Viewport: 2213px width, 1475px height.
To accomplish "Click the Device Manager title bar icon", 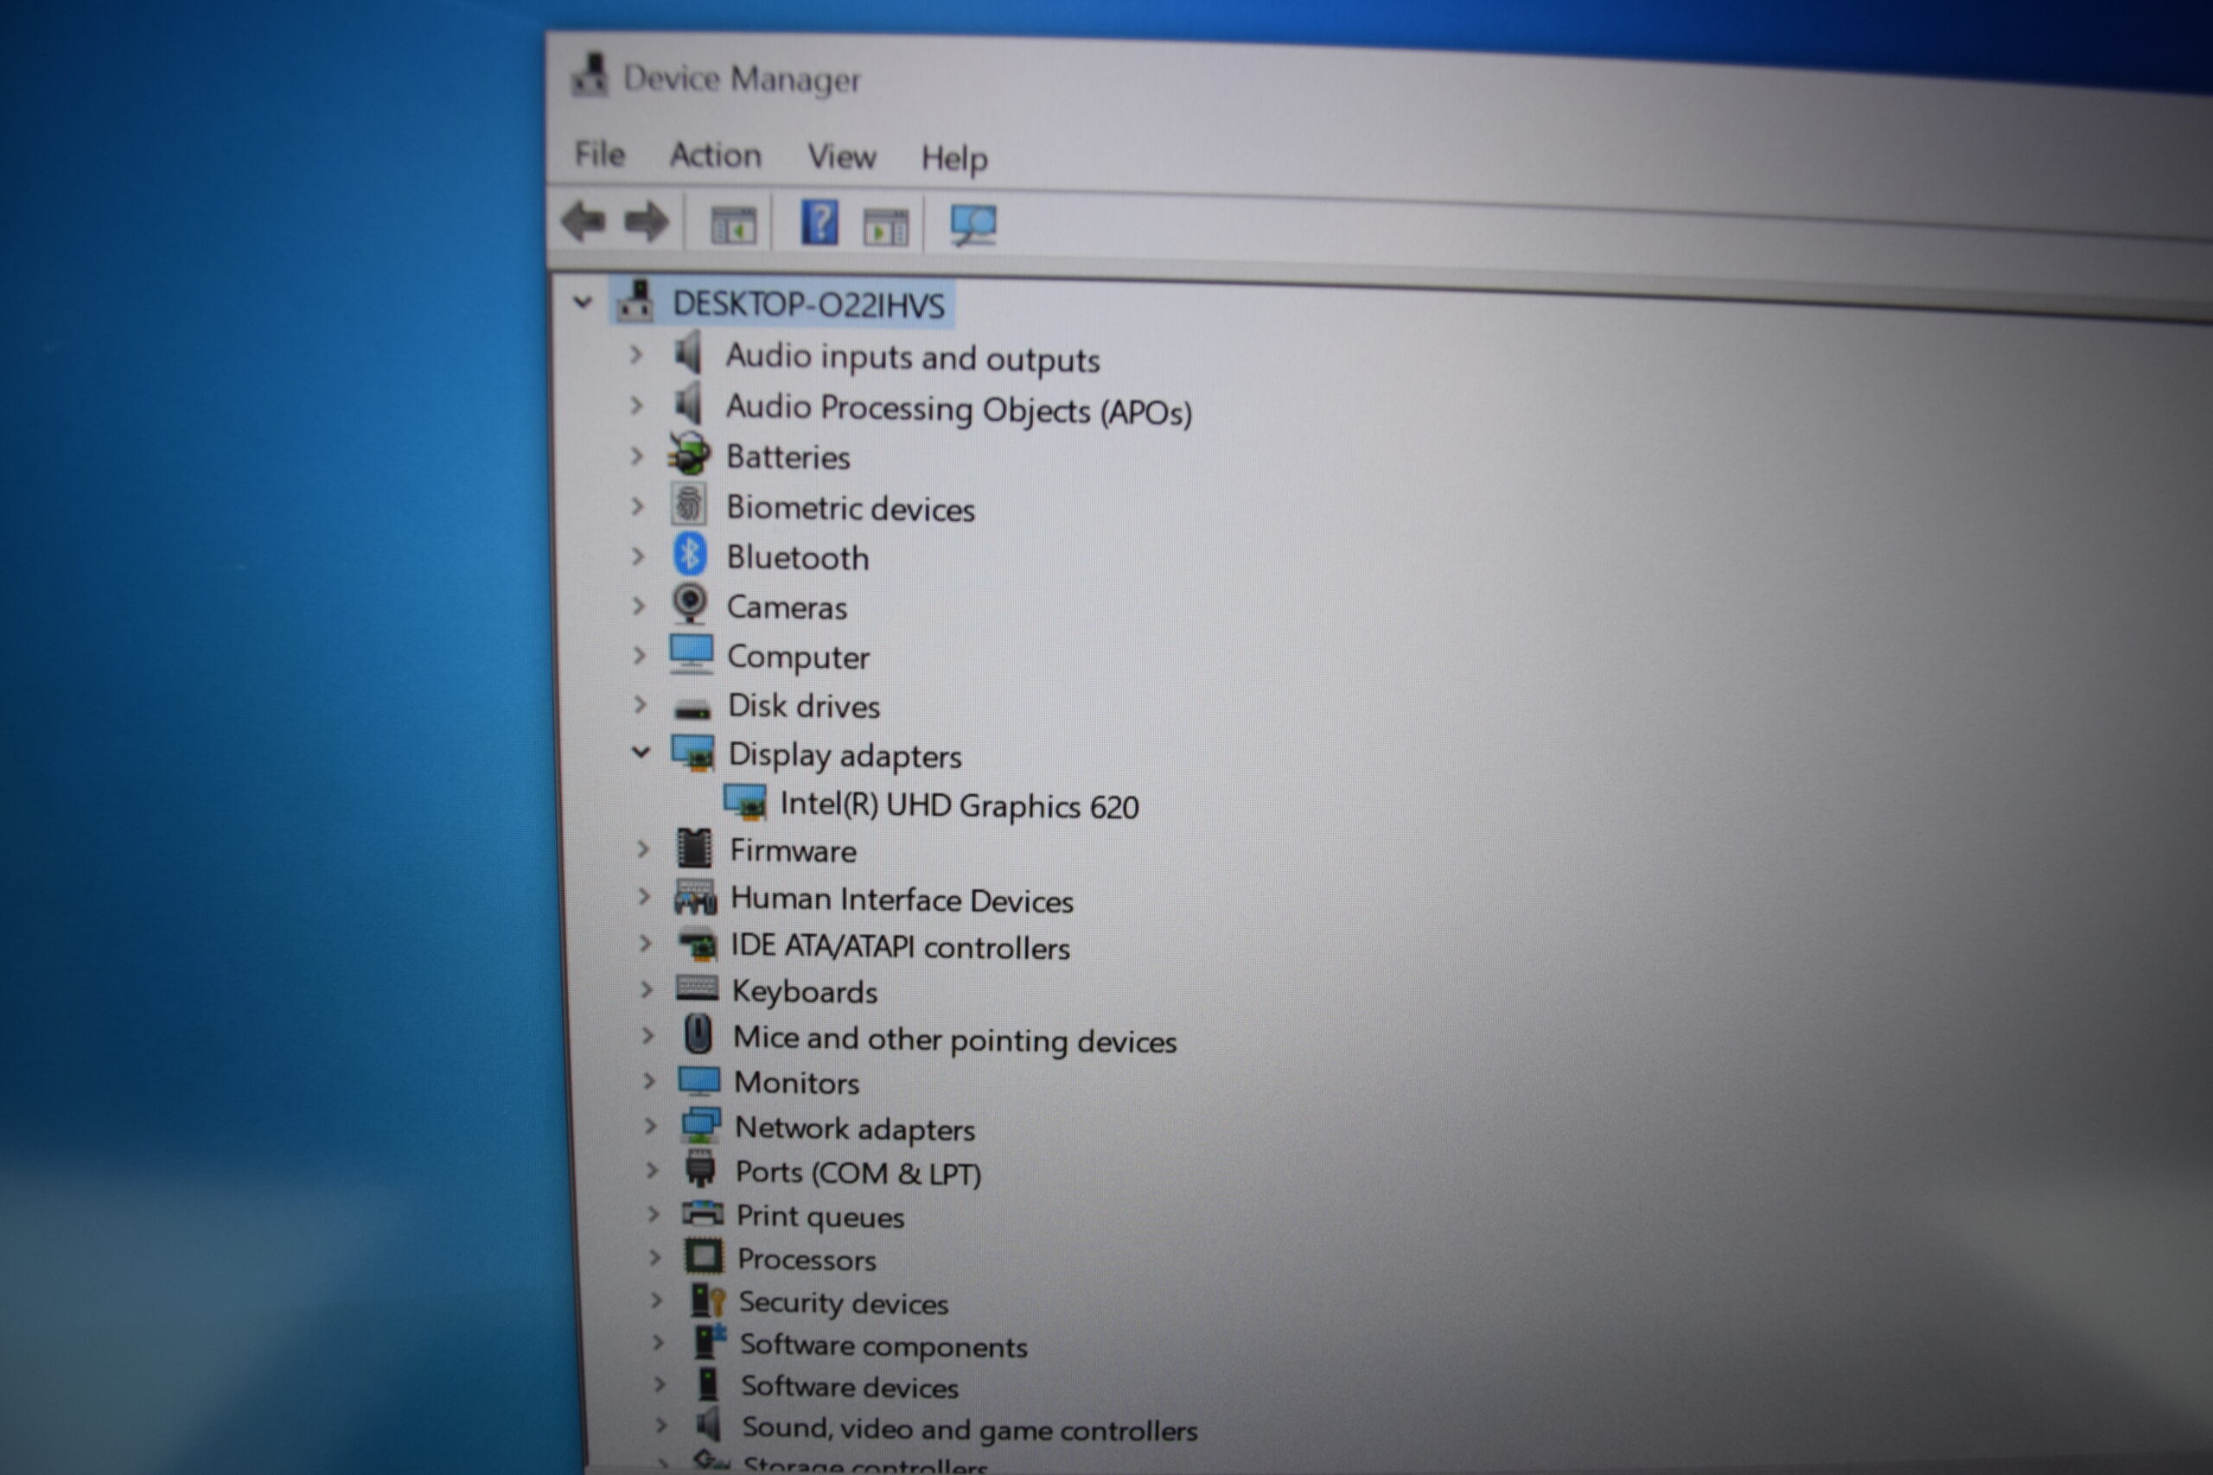I will (590, 74).
